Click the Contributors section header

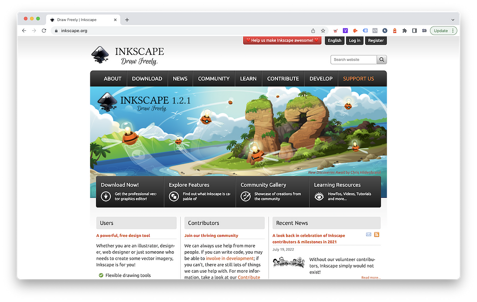[x=225, y=223]
